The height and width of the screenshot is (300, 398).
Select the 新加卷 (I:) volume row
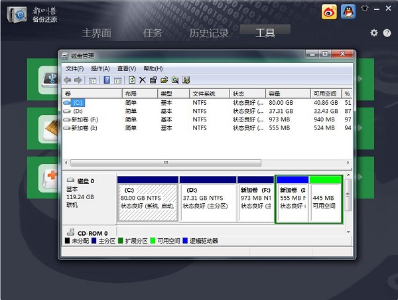pyautogui.click(x=207, y=128)
